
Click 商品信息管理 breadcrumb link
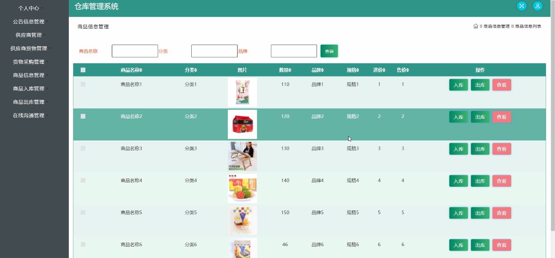click(x=496, y=26)
